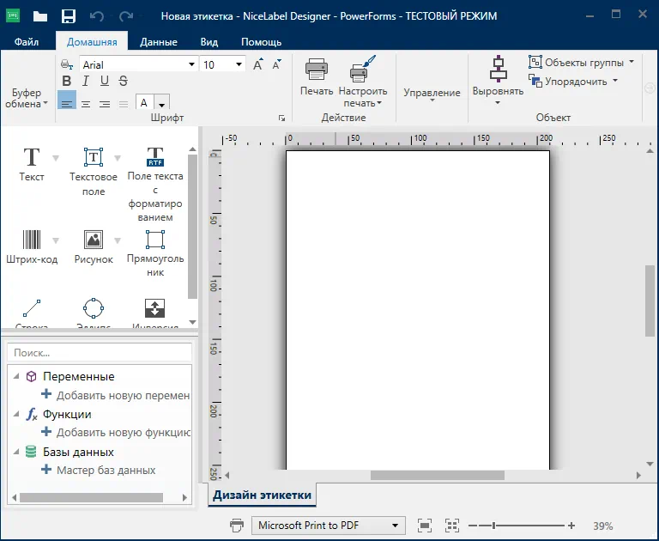This screenshot has width=659, height=541.
Task: Select the line drawing tool
Action: (x=32, y=312)
